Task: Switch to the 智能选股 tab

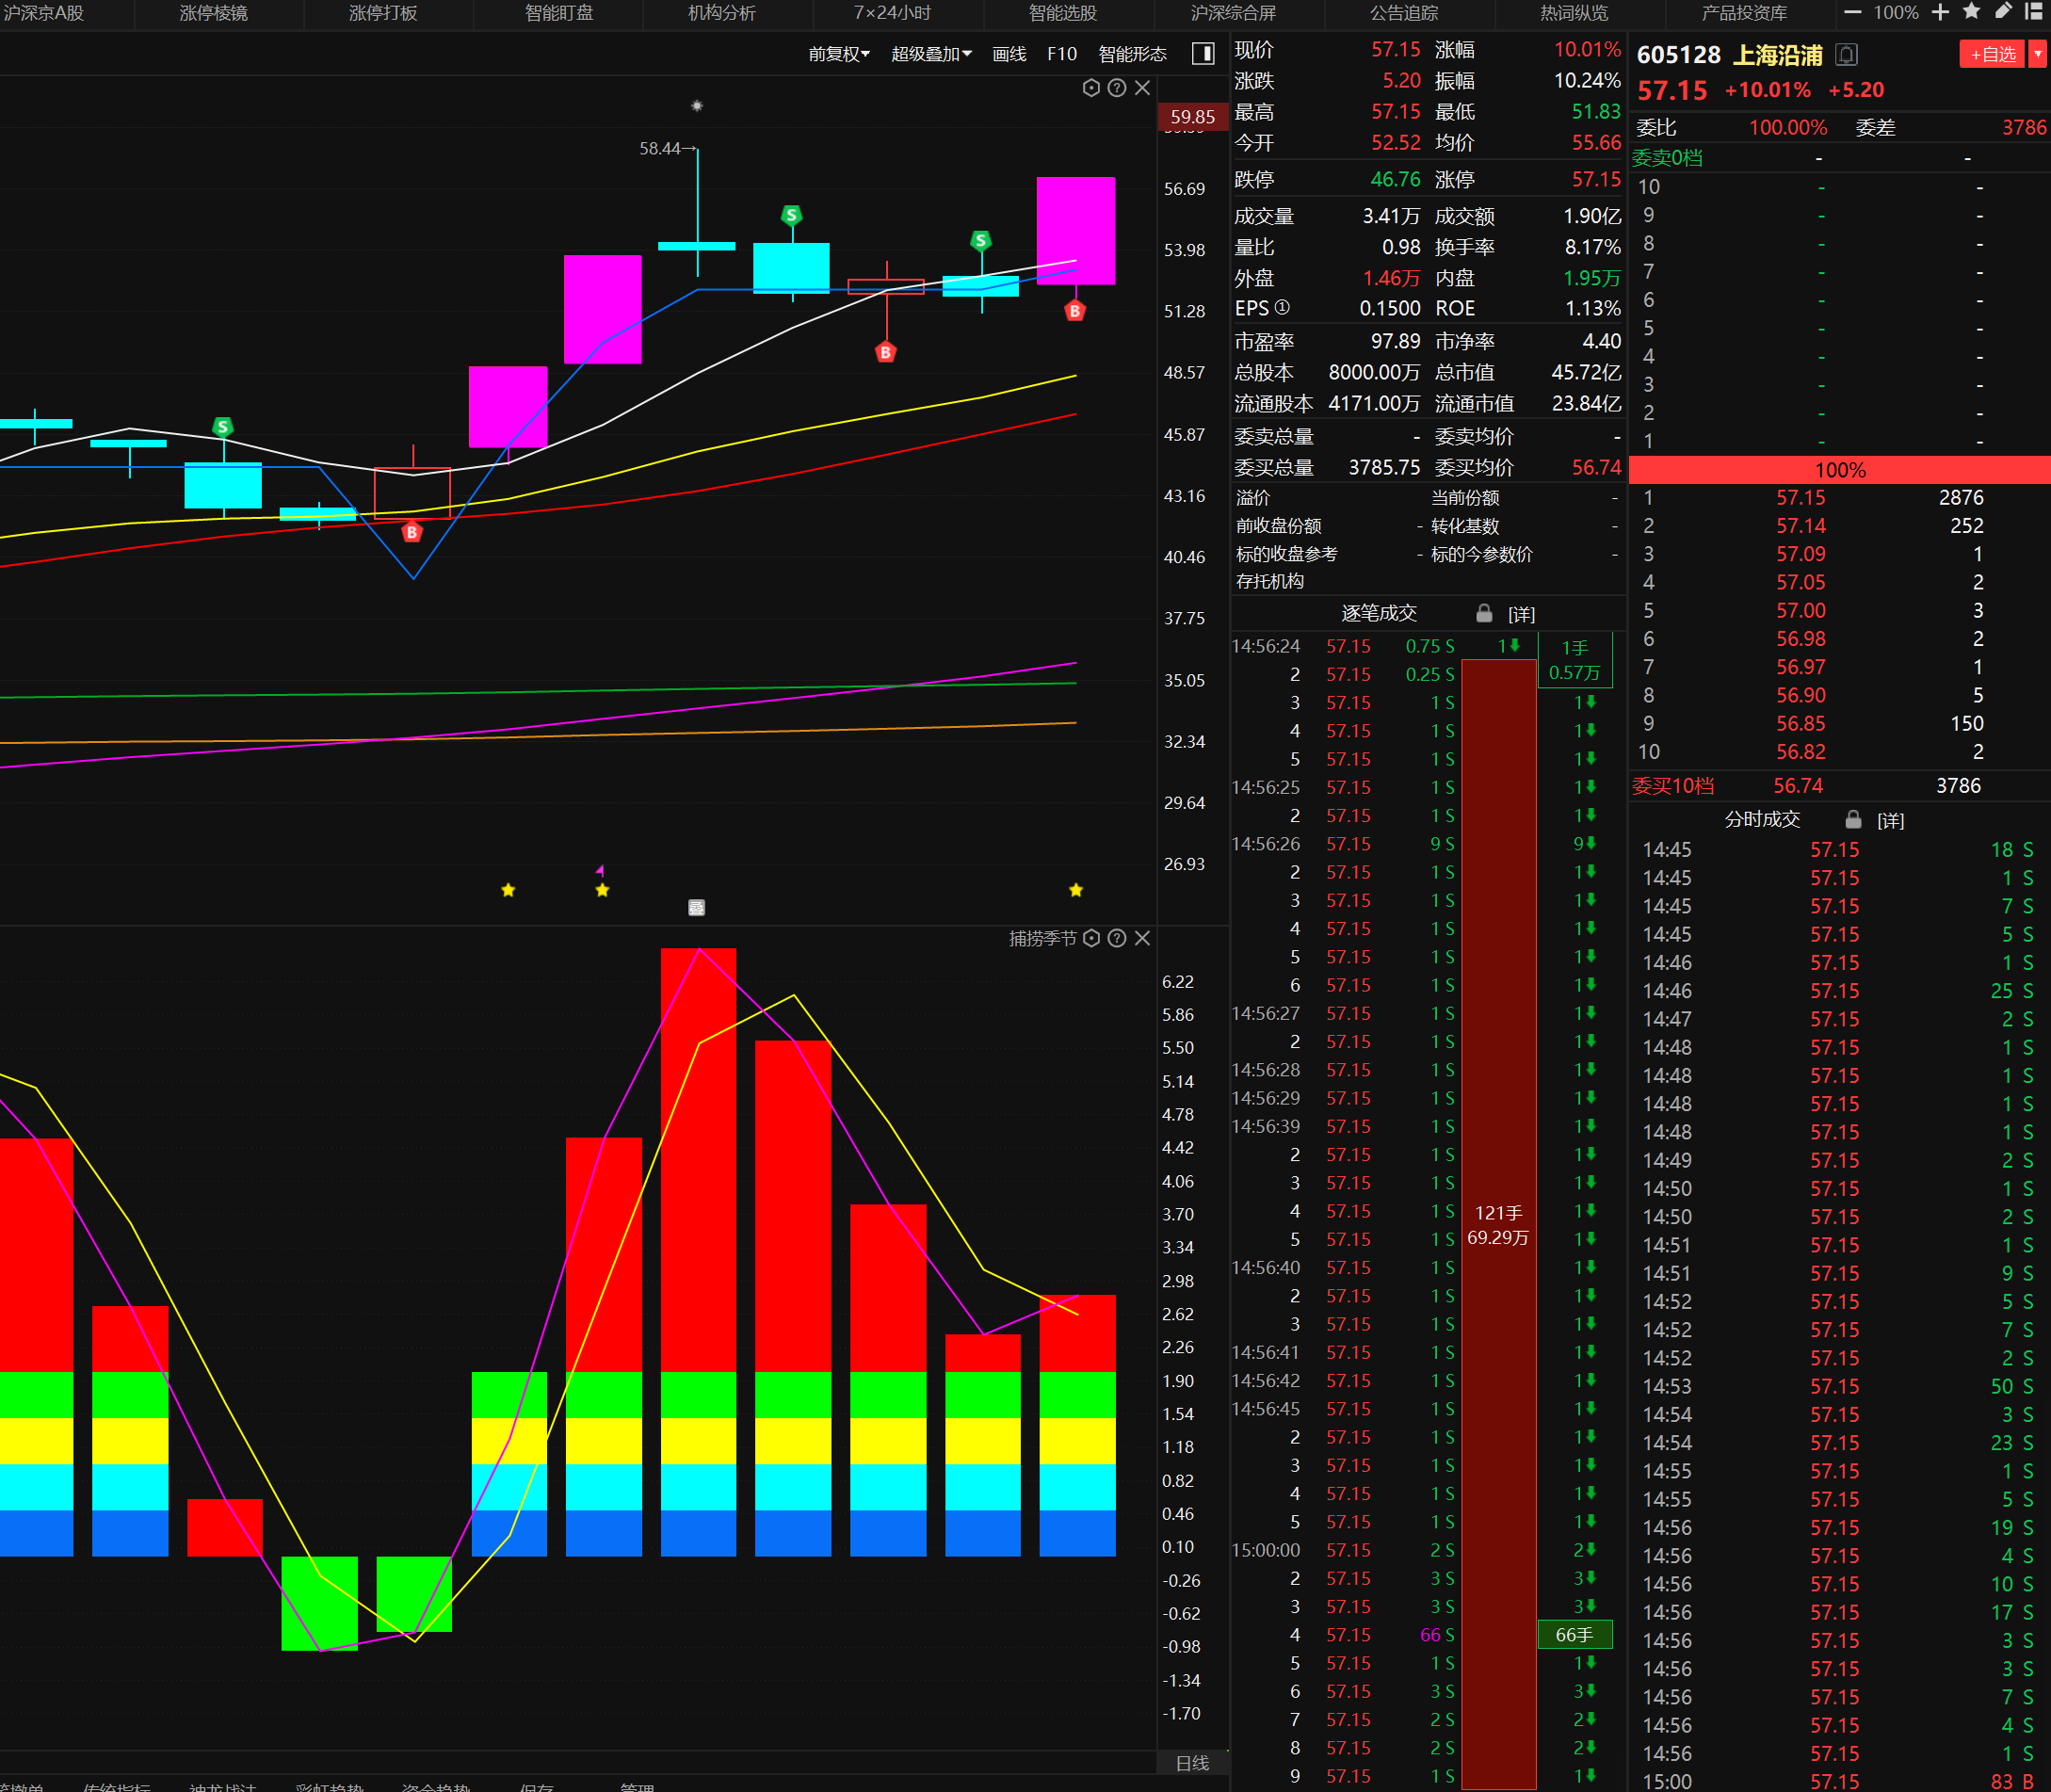Action: 1063,13
